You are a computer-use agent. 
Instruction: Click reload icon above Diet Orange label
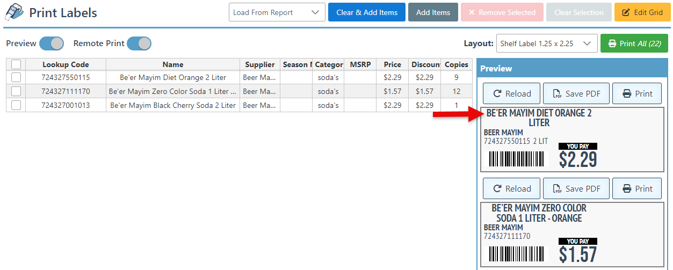click(x=497, y=94)
